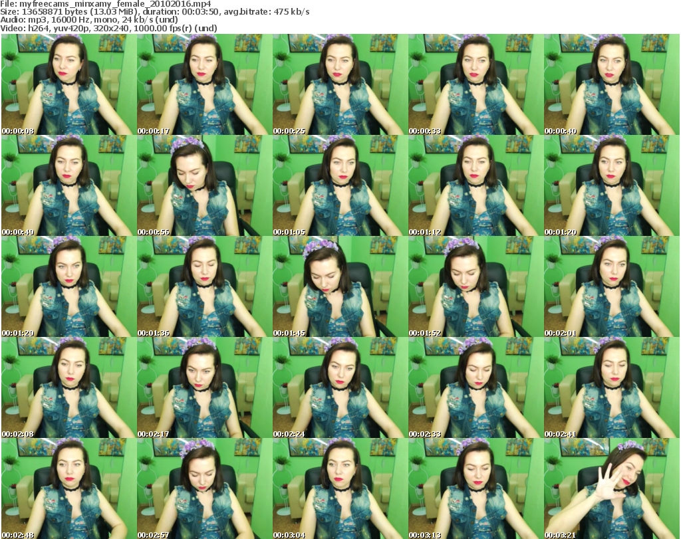Click the 'Size: 13658871 bytes' info line
The width and height of the screenshot is (681, 539).
[154, 12]
